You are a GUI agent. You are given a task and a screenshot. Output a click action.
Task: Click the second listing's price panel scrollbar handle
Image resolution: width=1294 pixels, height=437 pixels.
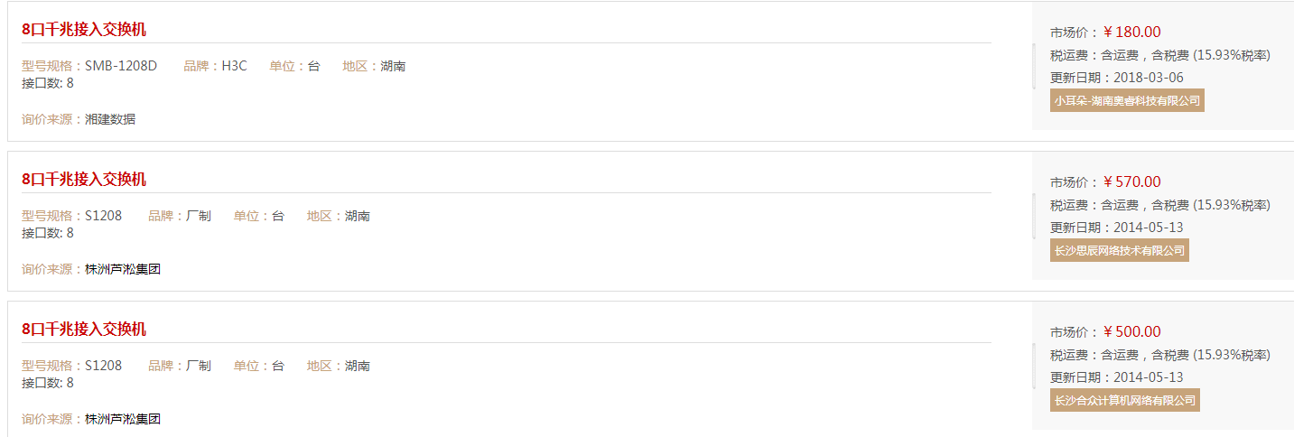click(1034, 216)
